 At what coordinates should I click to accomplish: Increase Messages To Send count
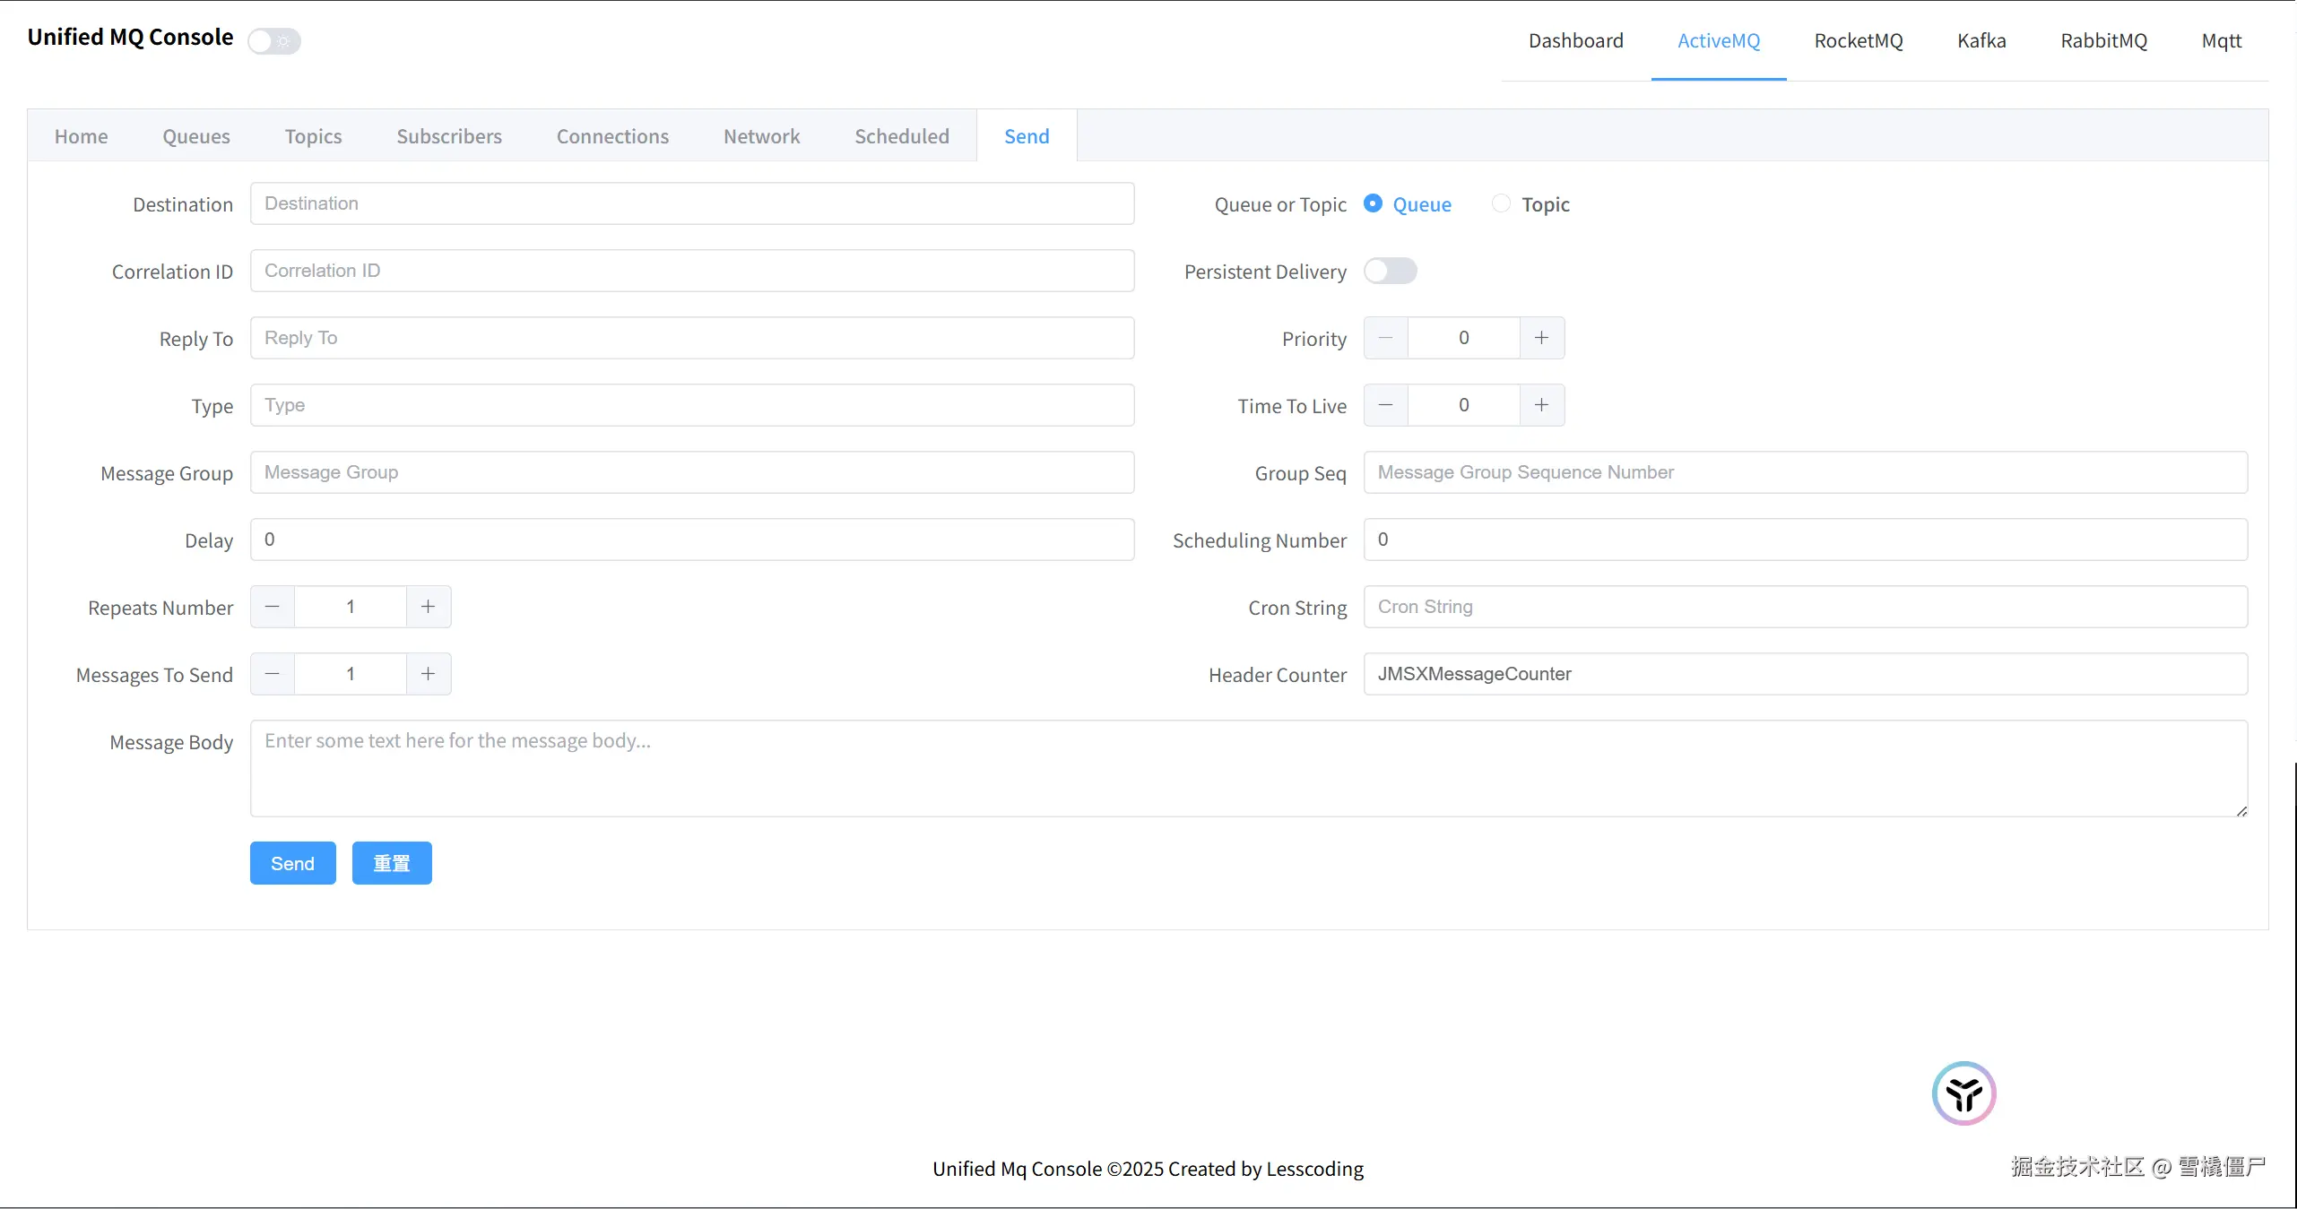(x=429, y=674)
